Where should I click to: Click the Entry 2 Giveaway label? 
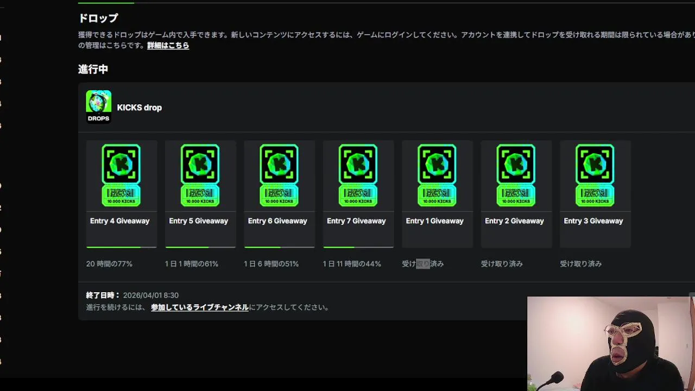click(x=514, y=221)
